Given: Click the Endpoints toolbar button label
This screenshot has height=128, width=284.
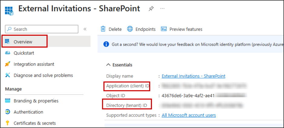Looking at the screenshot, I should coord(145,29).
